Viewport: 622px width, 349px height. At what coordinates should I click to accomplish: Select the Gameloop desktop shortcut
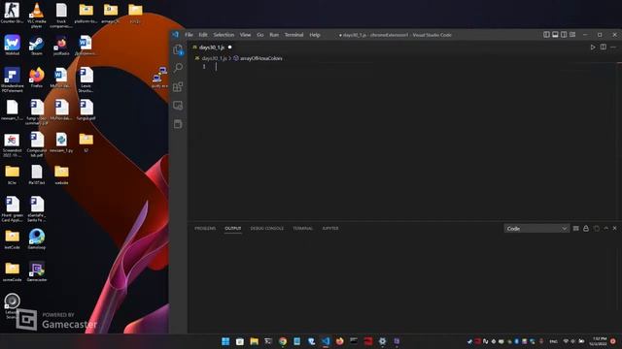[37, 239]
